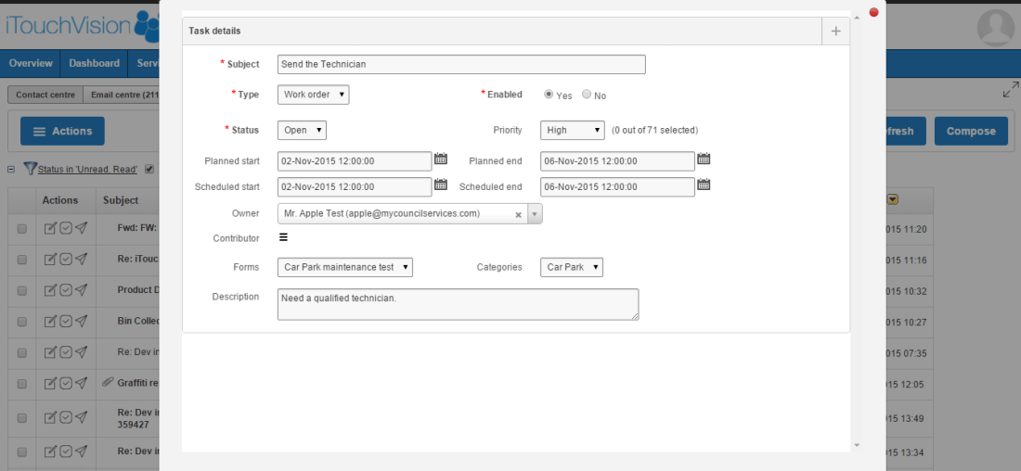Click the send icon on the Graffiti row
The image size is (1021, 471).
click(x=81, y=383)
